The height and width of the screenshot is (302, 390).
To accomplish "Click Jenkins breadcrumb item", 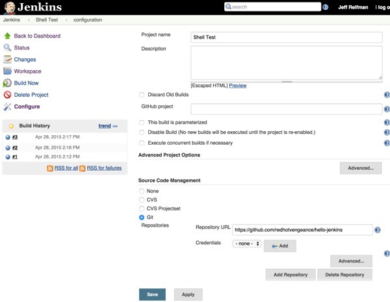I will click(12, 20).
